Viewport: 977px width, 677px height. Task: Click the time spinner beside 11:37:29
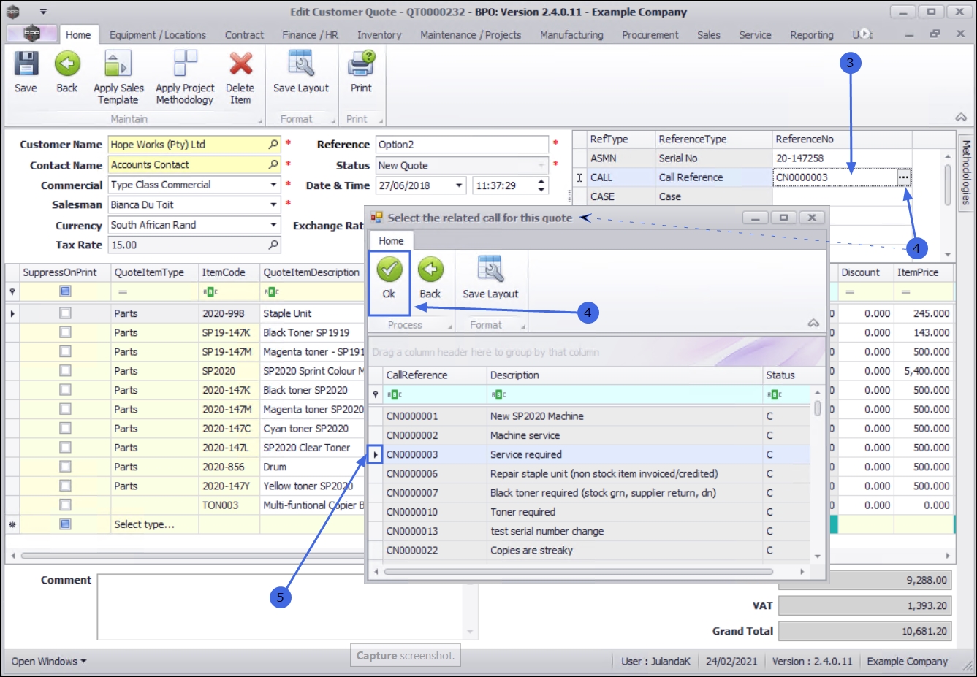click(541, 185)
